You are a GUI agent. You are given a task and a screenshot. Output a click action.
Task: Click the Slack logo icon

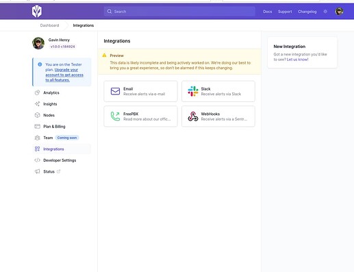(x=193, y=91)
